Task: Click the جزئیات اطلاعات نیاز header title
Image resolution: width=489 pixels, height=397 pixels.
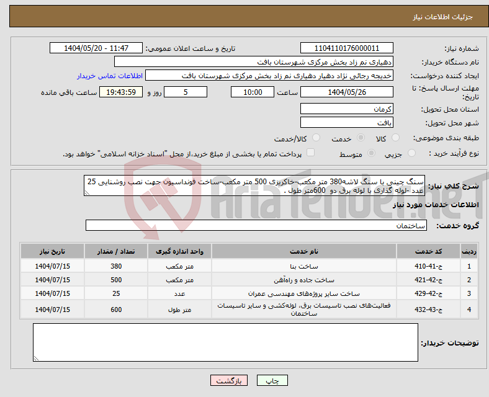Action: (443, 17)
